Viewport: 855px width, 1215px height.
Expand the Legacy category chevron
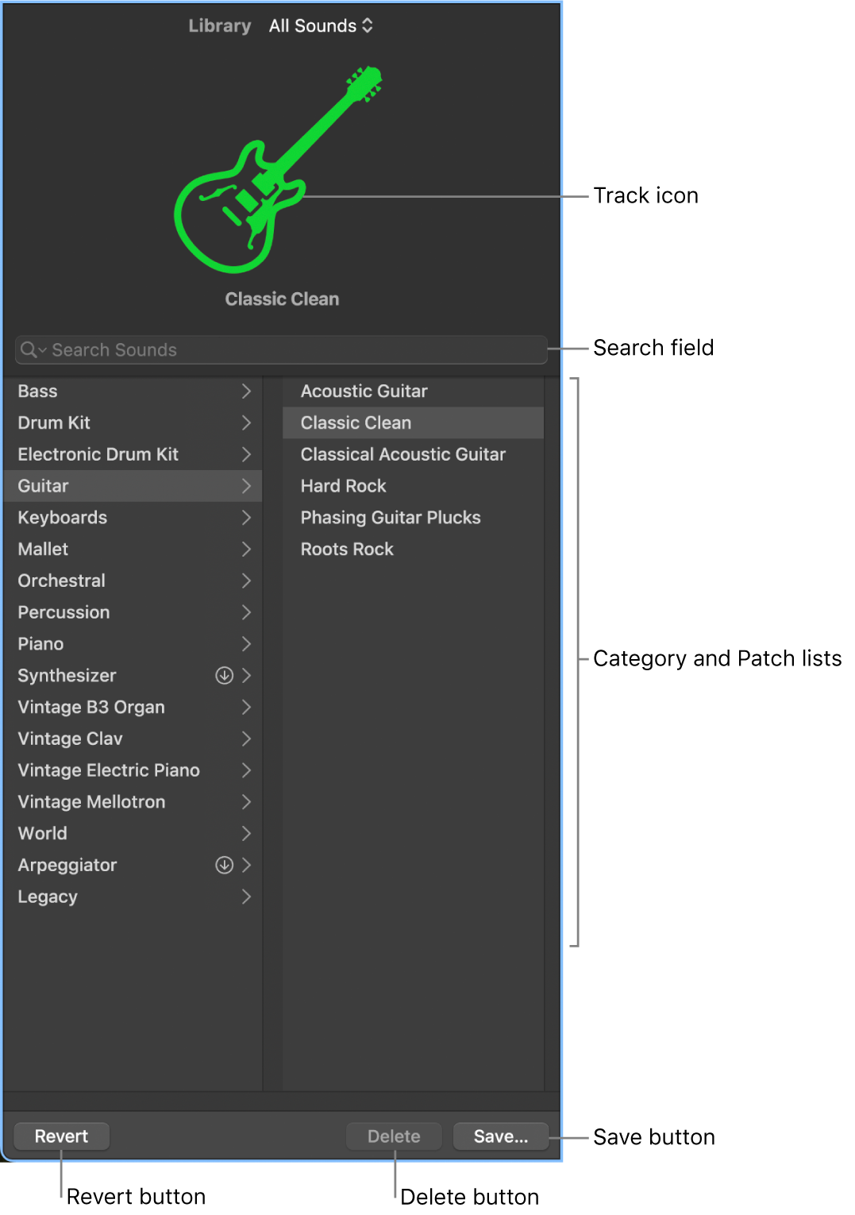tap(247, 897)
